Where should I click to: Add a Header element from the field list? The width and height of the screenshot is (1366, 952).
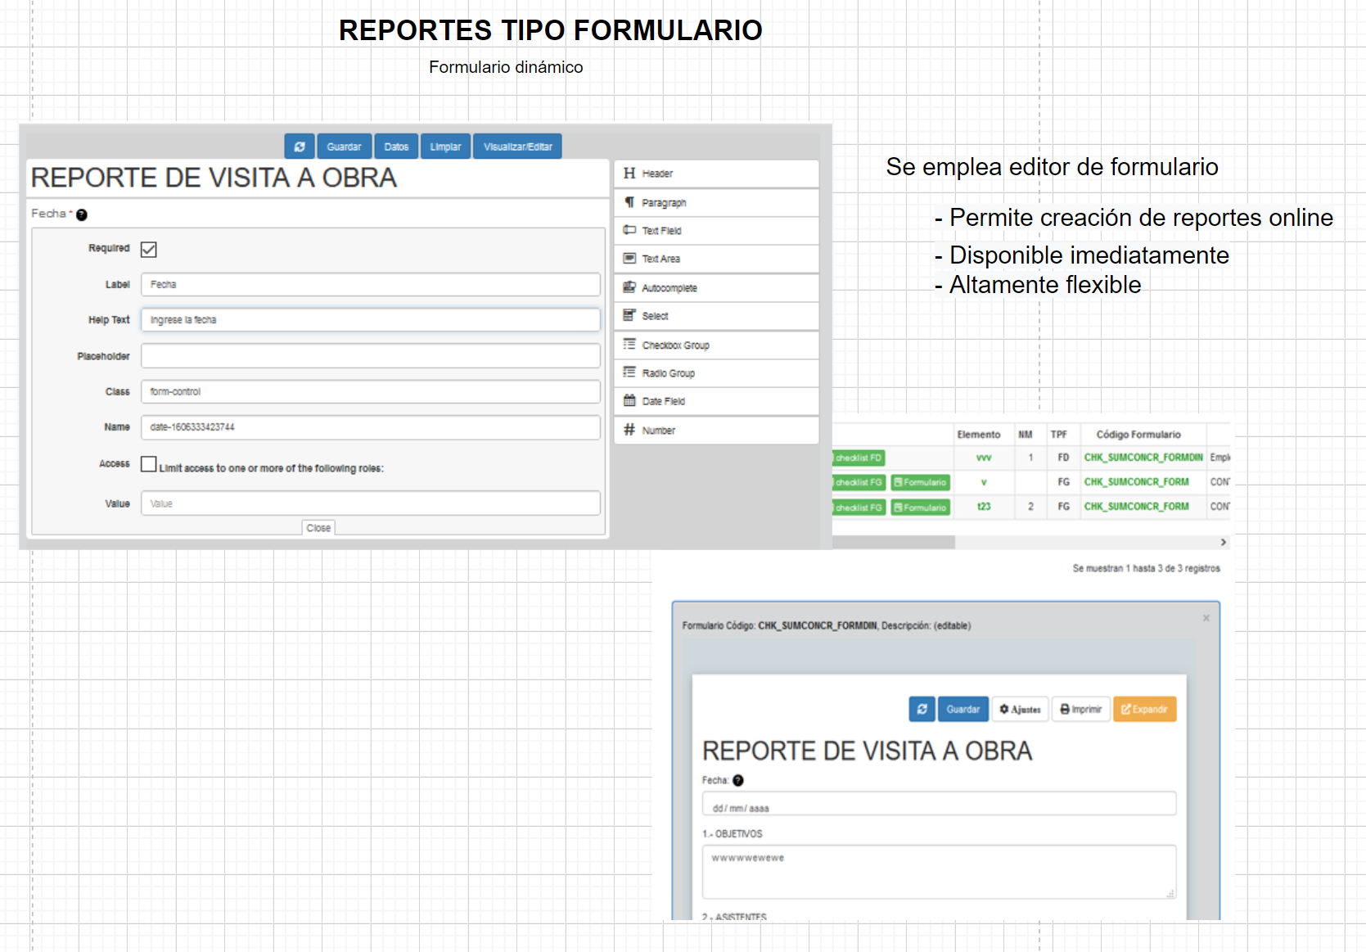[x=716, y=174]
